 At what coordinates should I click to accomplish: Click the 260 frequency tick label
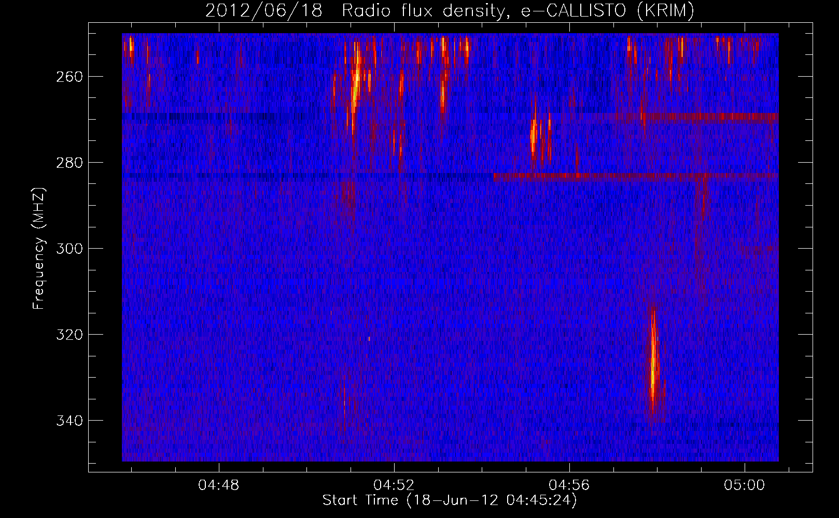pos(69,77)
